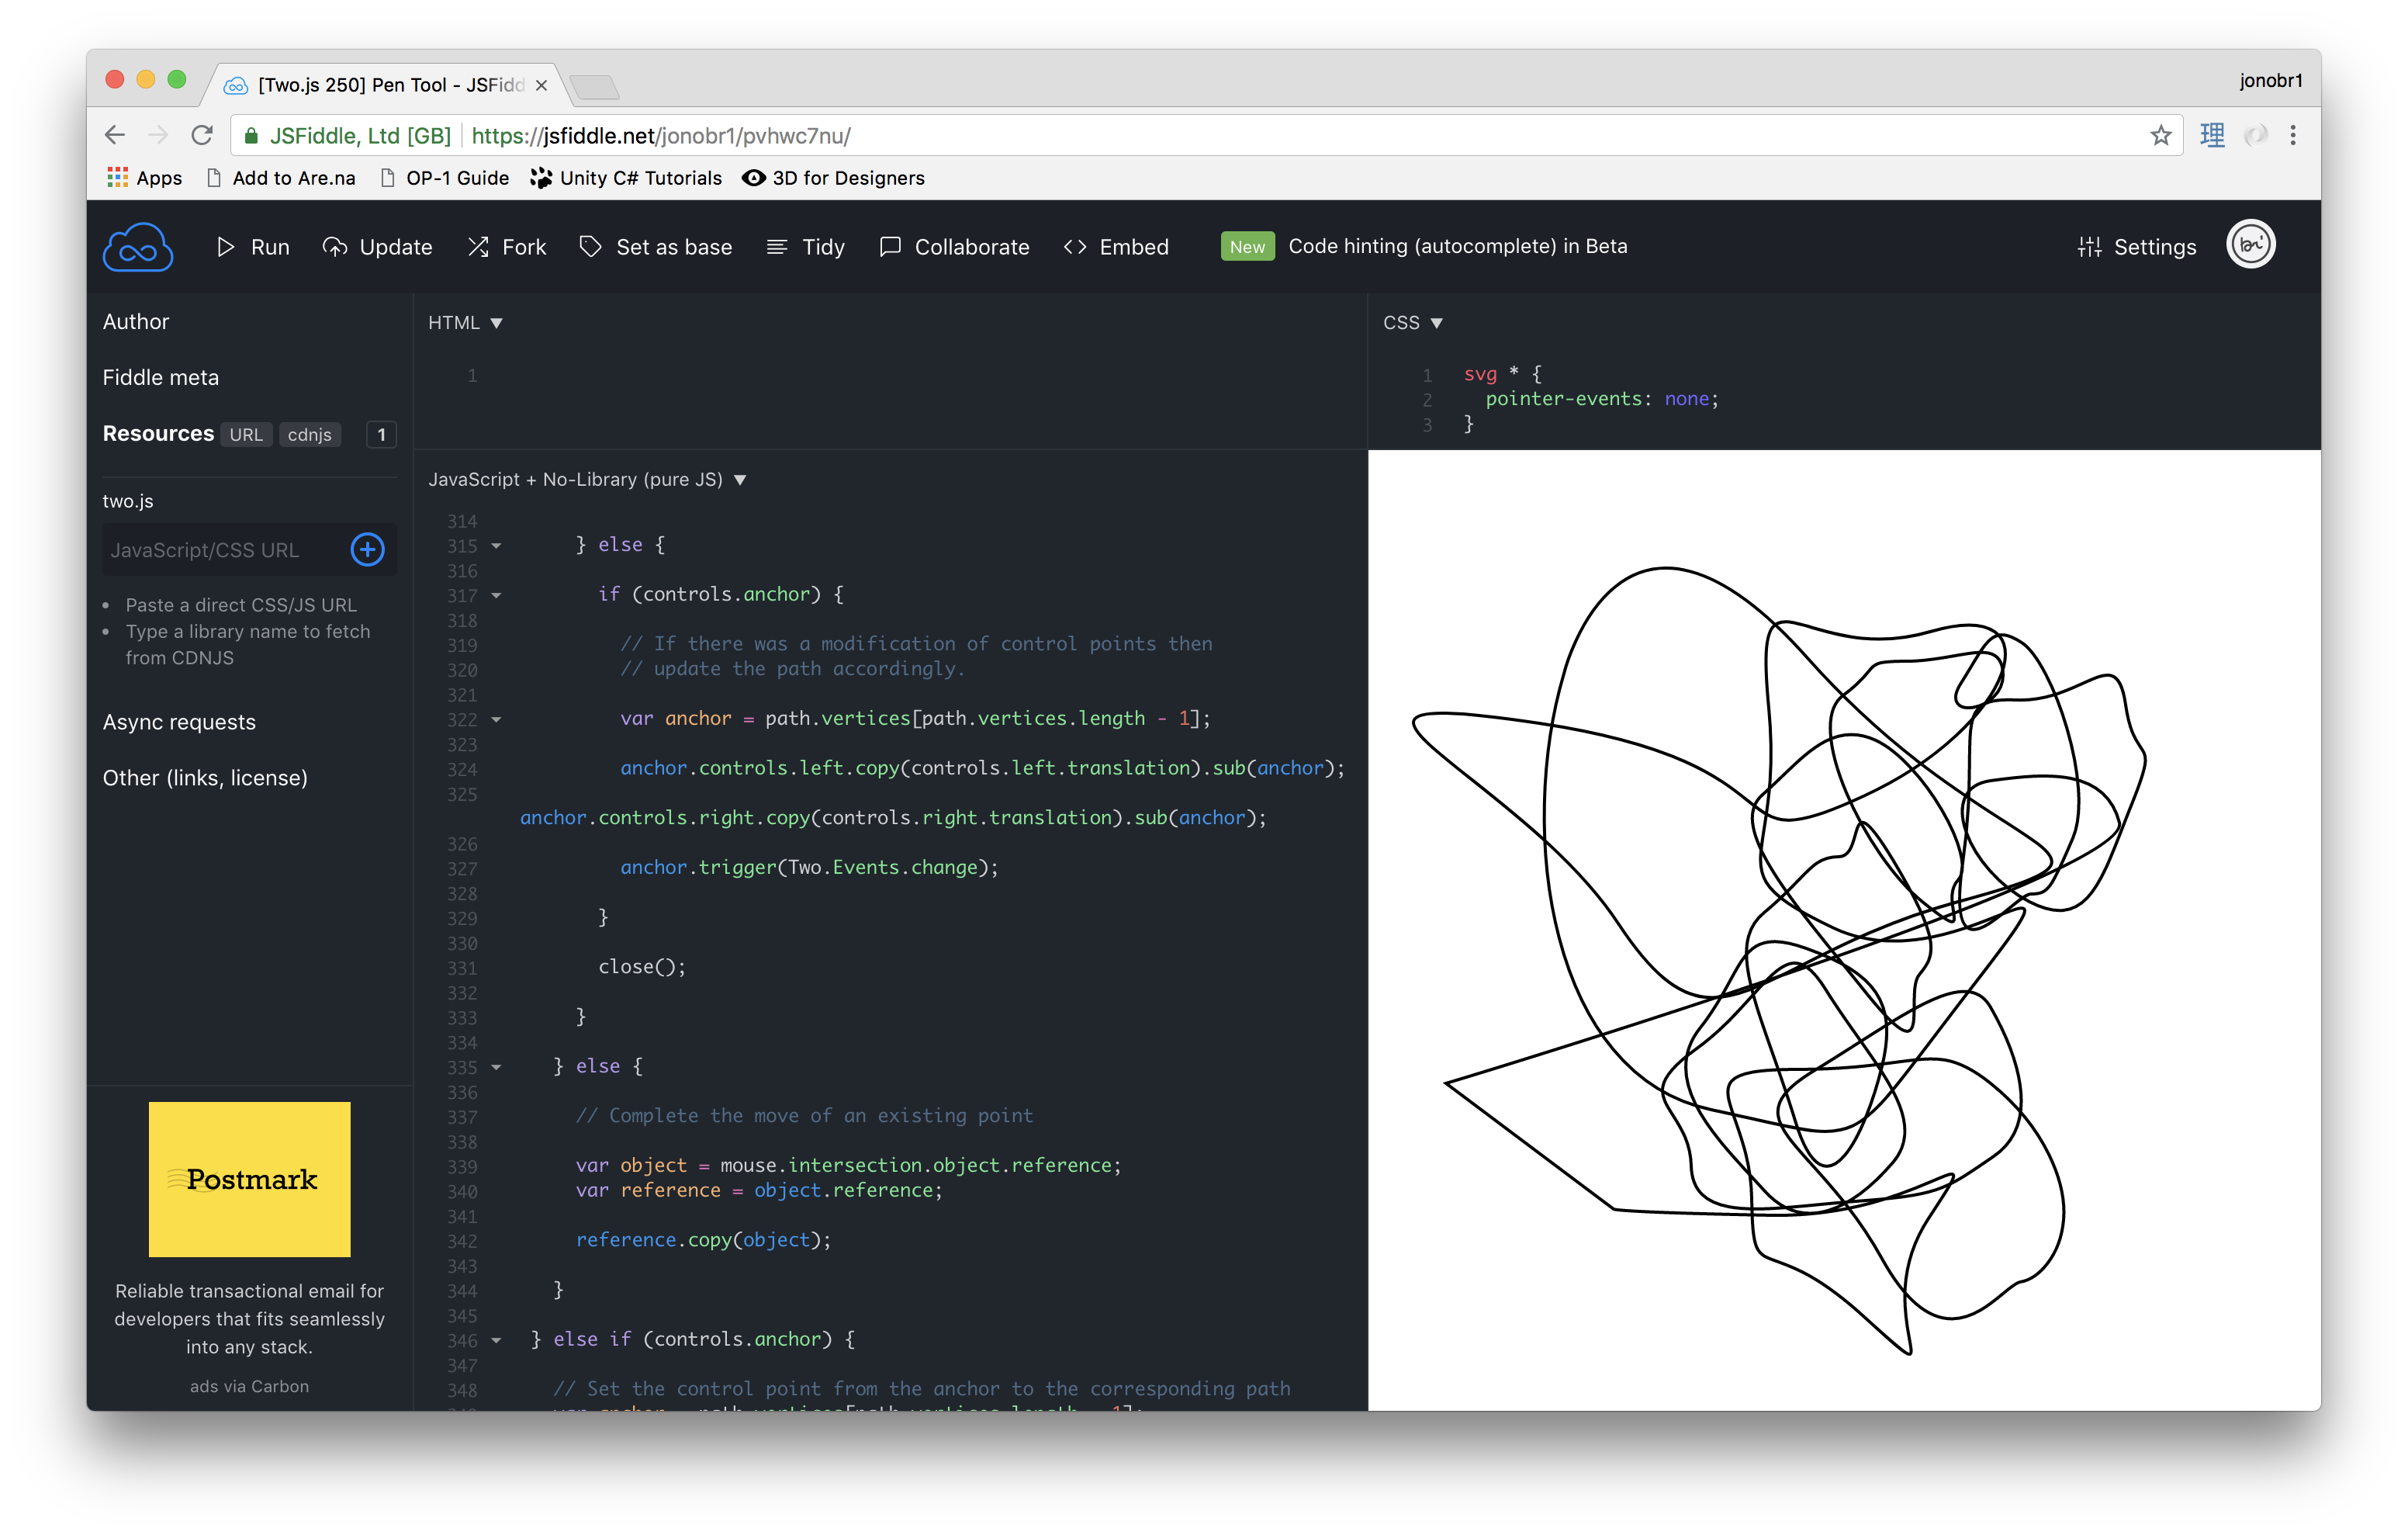The image size is (2408, 1535).
Task: Open the Postmark advertisement
Action: 249,1179
